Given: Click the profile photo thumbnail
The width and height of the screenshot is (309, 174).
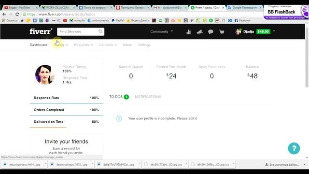Looking at the screenshot, I should (x=44, y=74).
